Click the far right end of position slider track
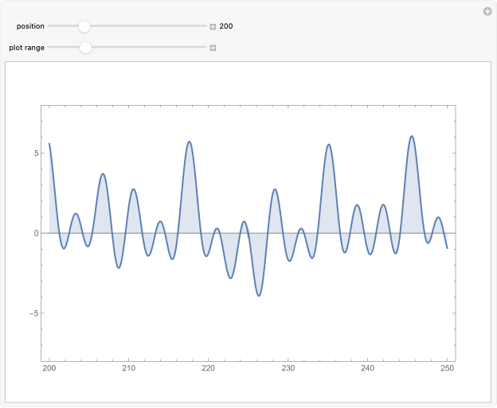Image resolution: width=497 pixels, height=408 pixels. pyautogui.click(x=205, y=26)
